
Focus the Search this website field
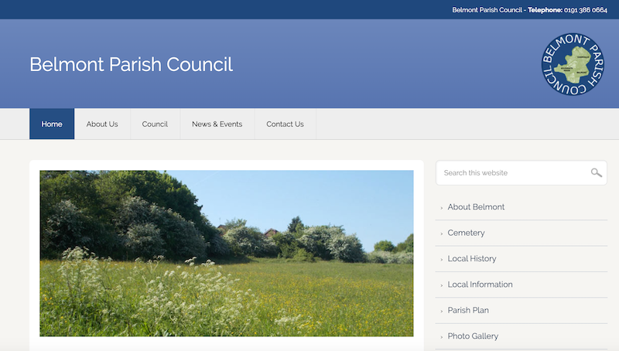pos(511,173)
